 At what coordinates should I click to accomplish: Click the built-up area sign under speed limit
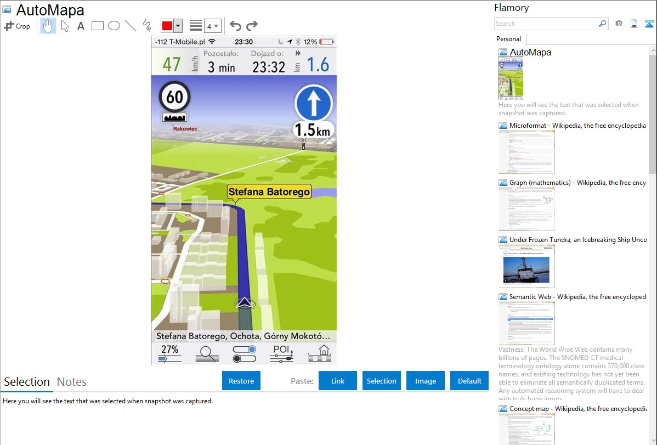[174, 117]
